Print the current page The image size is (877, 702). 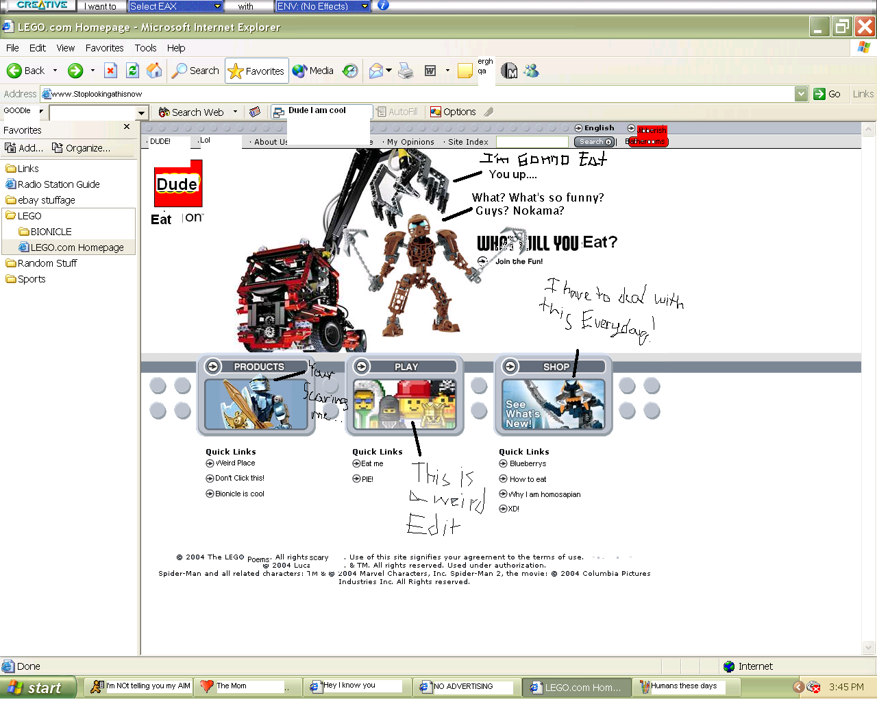[x=406, y=71]
